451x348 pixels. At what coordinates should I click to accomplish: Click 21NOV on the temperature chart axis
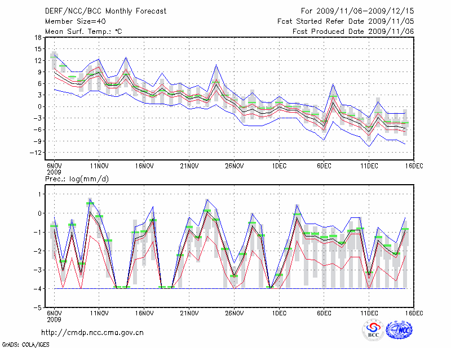point(189,166)
